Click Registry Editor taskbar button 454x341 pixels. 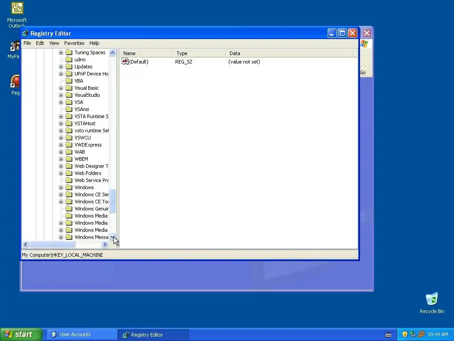[153, 335]
